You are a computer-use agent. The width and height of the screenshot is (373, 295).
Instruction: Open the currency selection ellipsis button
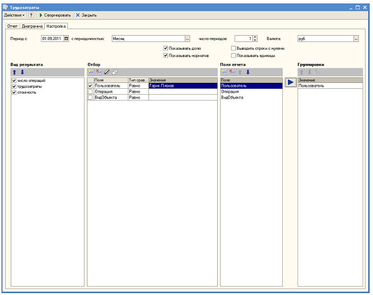tap(356, 39)
